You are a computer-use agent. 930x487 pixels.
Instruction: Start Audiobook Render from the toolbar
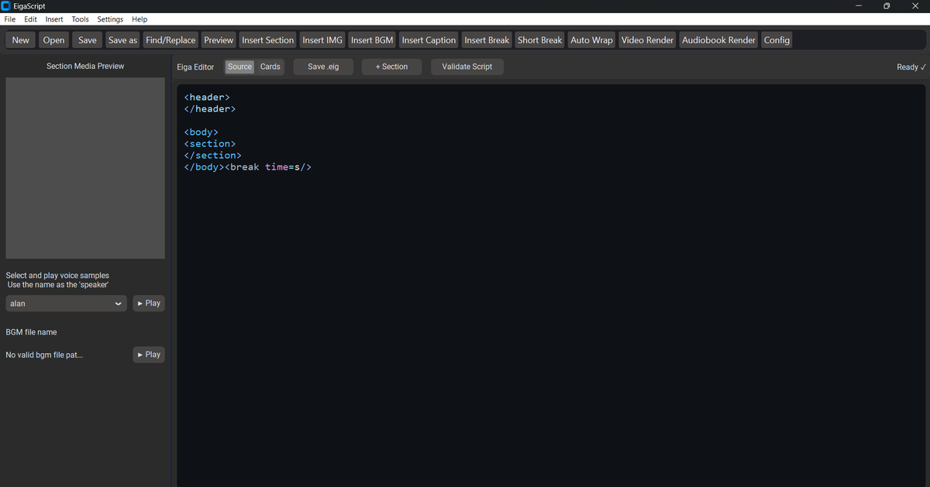click(x=718, y=40)
